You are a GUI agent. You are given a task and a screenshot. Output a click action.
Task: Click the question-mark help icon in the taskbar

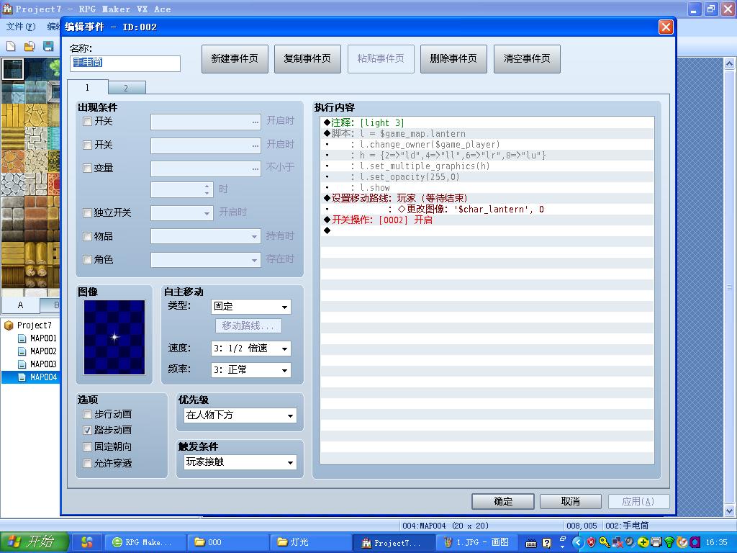[547, 543]
